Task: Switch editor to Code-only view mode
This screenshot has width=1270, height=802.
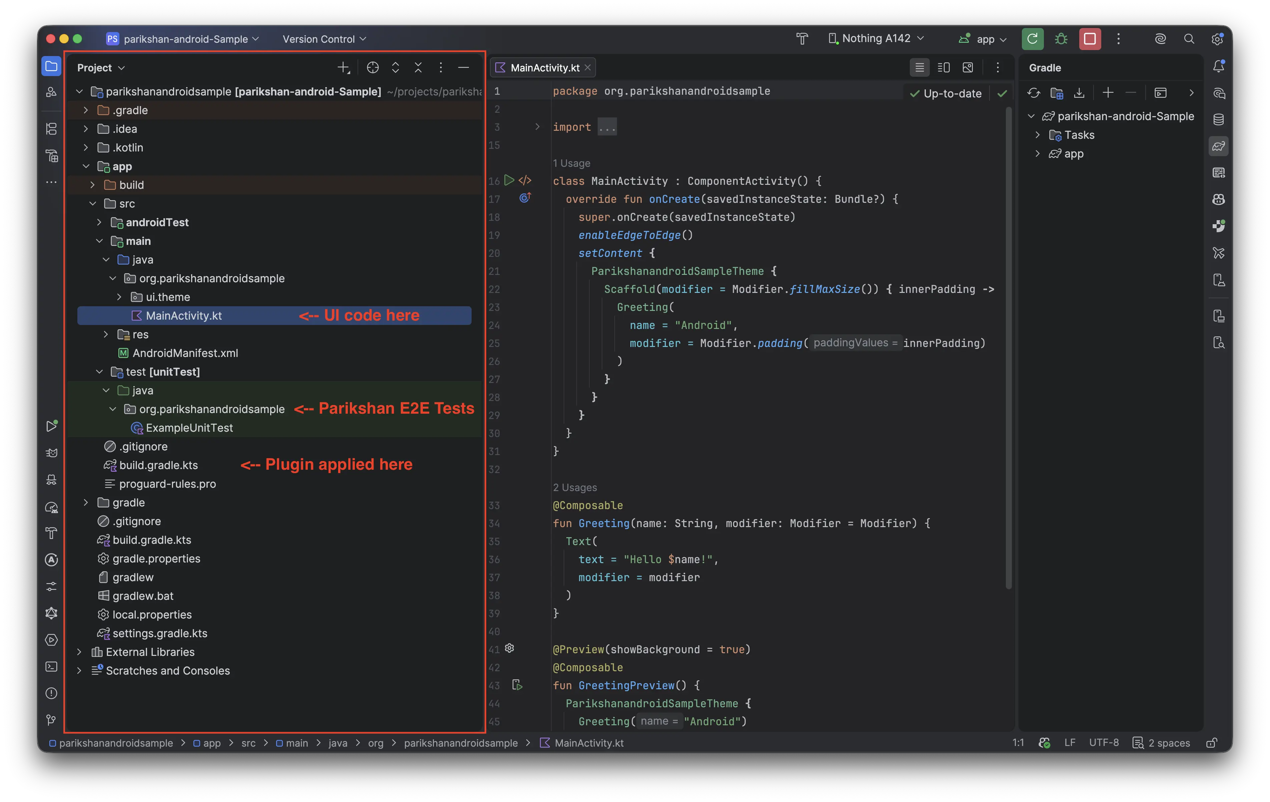Action: tap(919, 67)
